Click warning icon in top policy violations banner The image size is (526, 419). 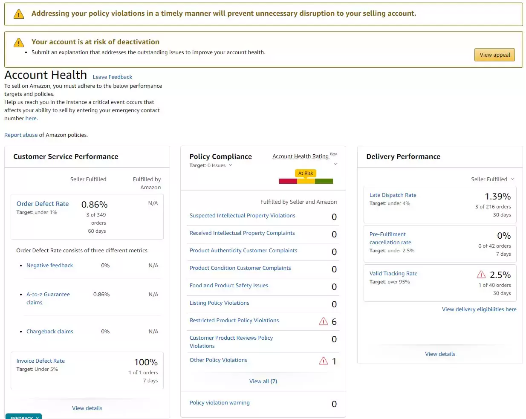[19, 14]
